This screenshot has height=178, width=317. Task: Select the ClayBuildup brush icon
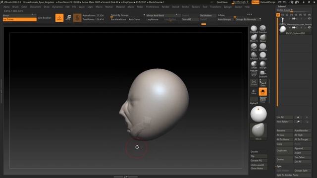click(254, 29)
